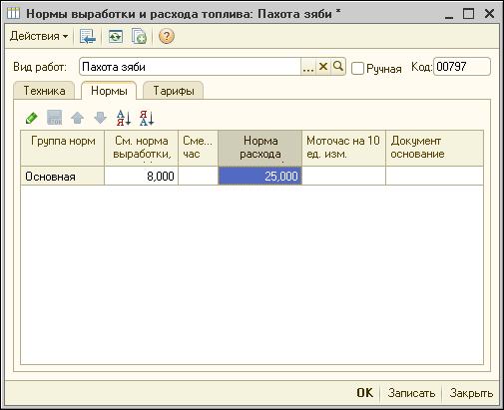The width and height of the screenshot is (504, 410).
Task: Open the Действия dropdown menu
Action: coord(39,36)
